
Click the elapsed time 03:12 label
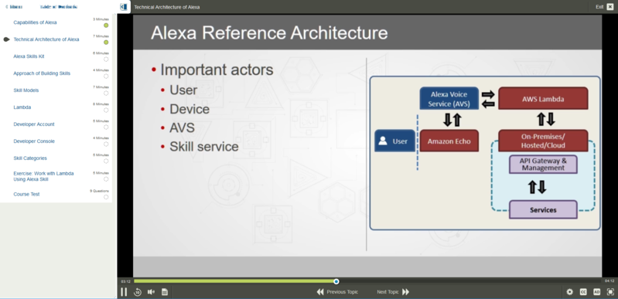pos(126,281)
